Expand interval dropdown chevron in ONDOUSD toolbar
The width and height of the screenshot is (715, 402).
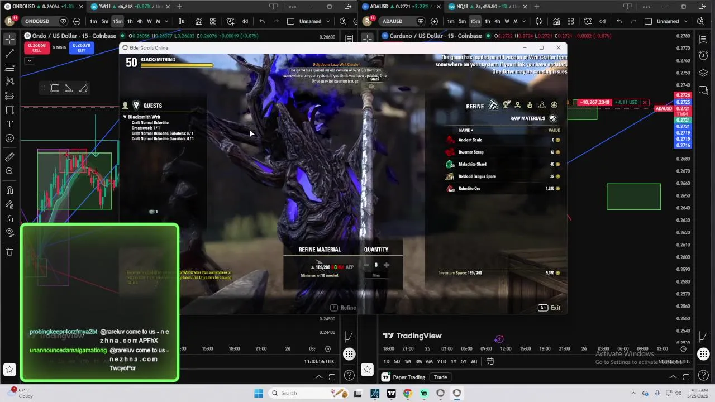(x=166, y=21)
